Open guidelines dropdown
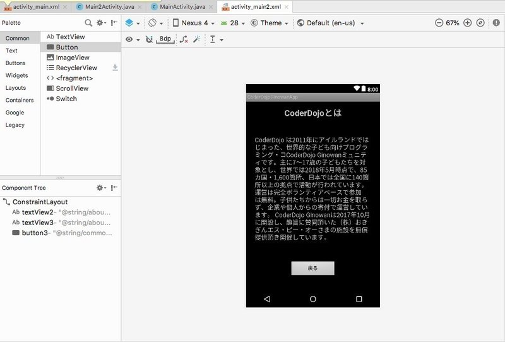 click(216, 39)
